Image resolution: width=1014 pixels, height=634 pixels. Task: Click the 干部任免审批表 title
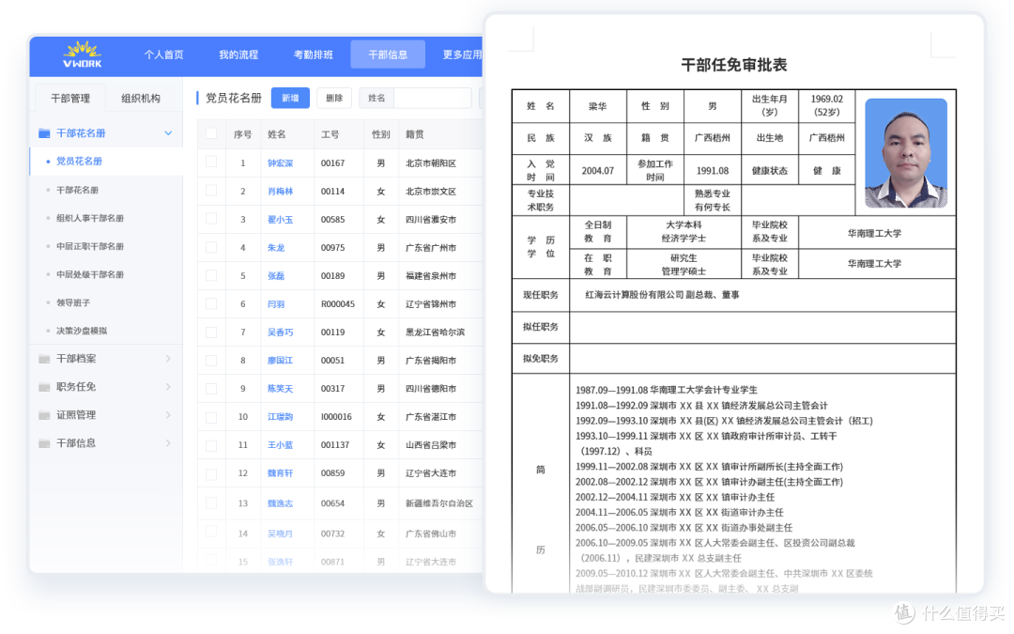tap(734, 65)
